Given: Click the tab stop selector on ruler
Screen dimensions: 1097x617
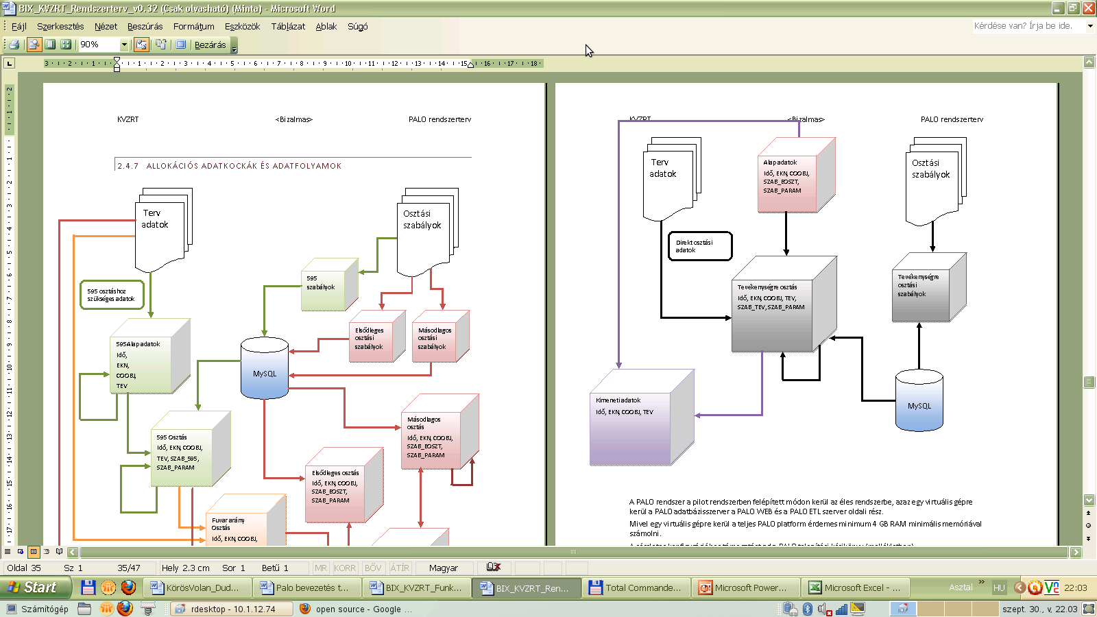Looking at the screenshot, I should (9, 63).
